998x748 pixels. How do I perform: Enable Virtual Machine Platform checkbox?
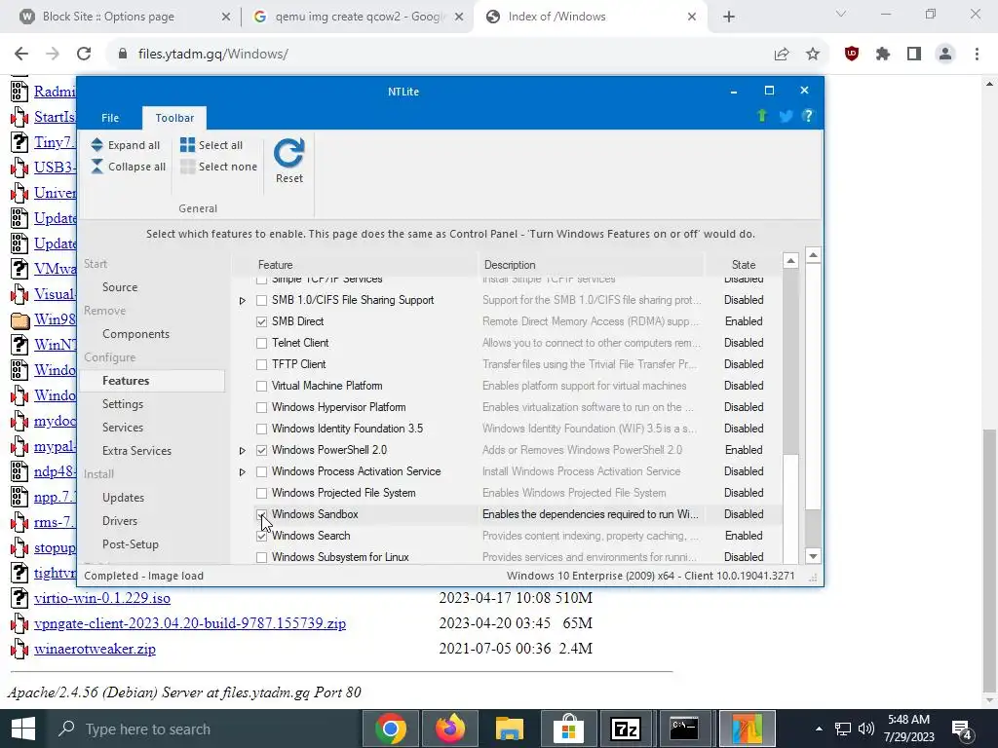(261, 386)
